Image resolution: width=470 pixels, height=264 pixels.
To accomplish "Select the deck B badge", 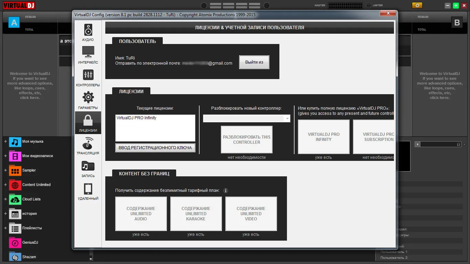I will (x=457, y=23).
